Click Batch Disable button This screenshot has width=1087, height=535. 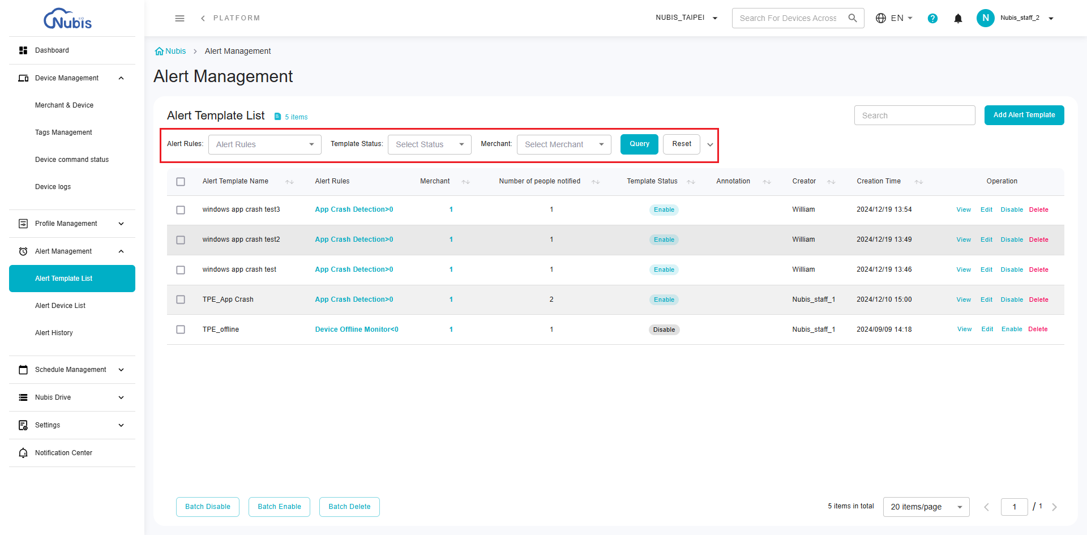208,507
